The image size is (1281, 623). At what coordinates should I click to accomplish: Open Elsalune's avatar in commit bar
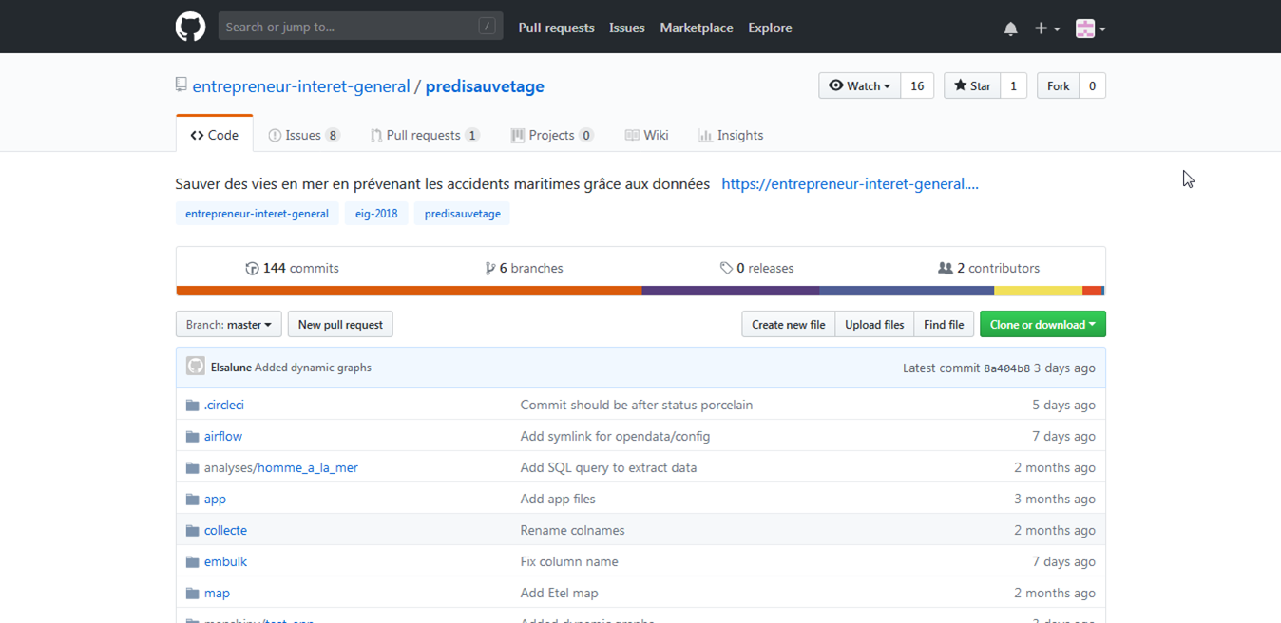(x=196, y=367)
